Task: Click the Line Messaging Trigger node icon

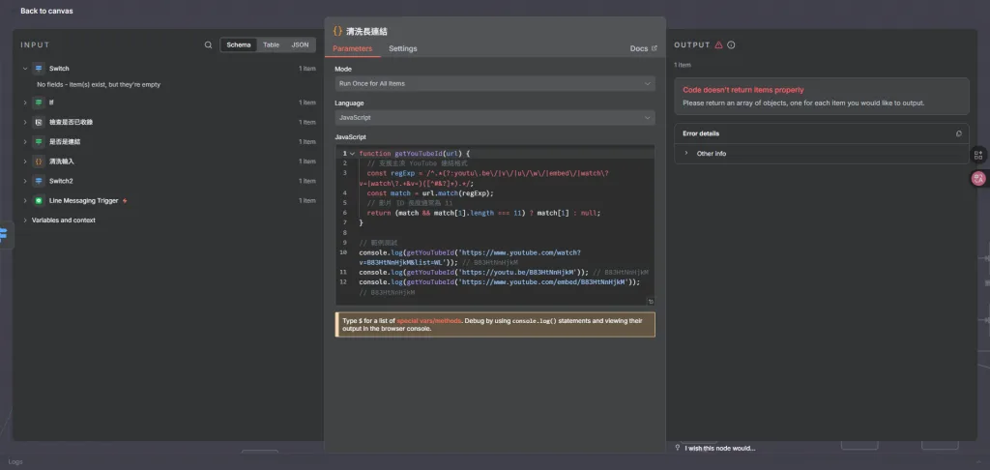Action: pyautogui.click(x=39, y=201)
